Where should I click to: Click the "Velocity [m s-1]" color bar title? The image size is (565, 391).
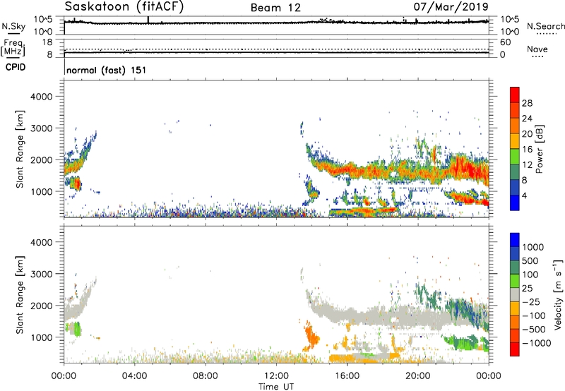click(x=558, y=294)
